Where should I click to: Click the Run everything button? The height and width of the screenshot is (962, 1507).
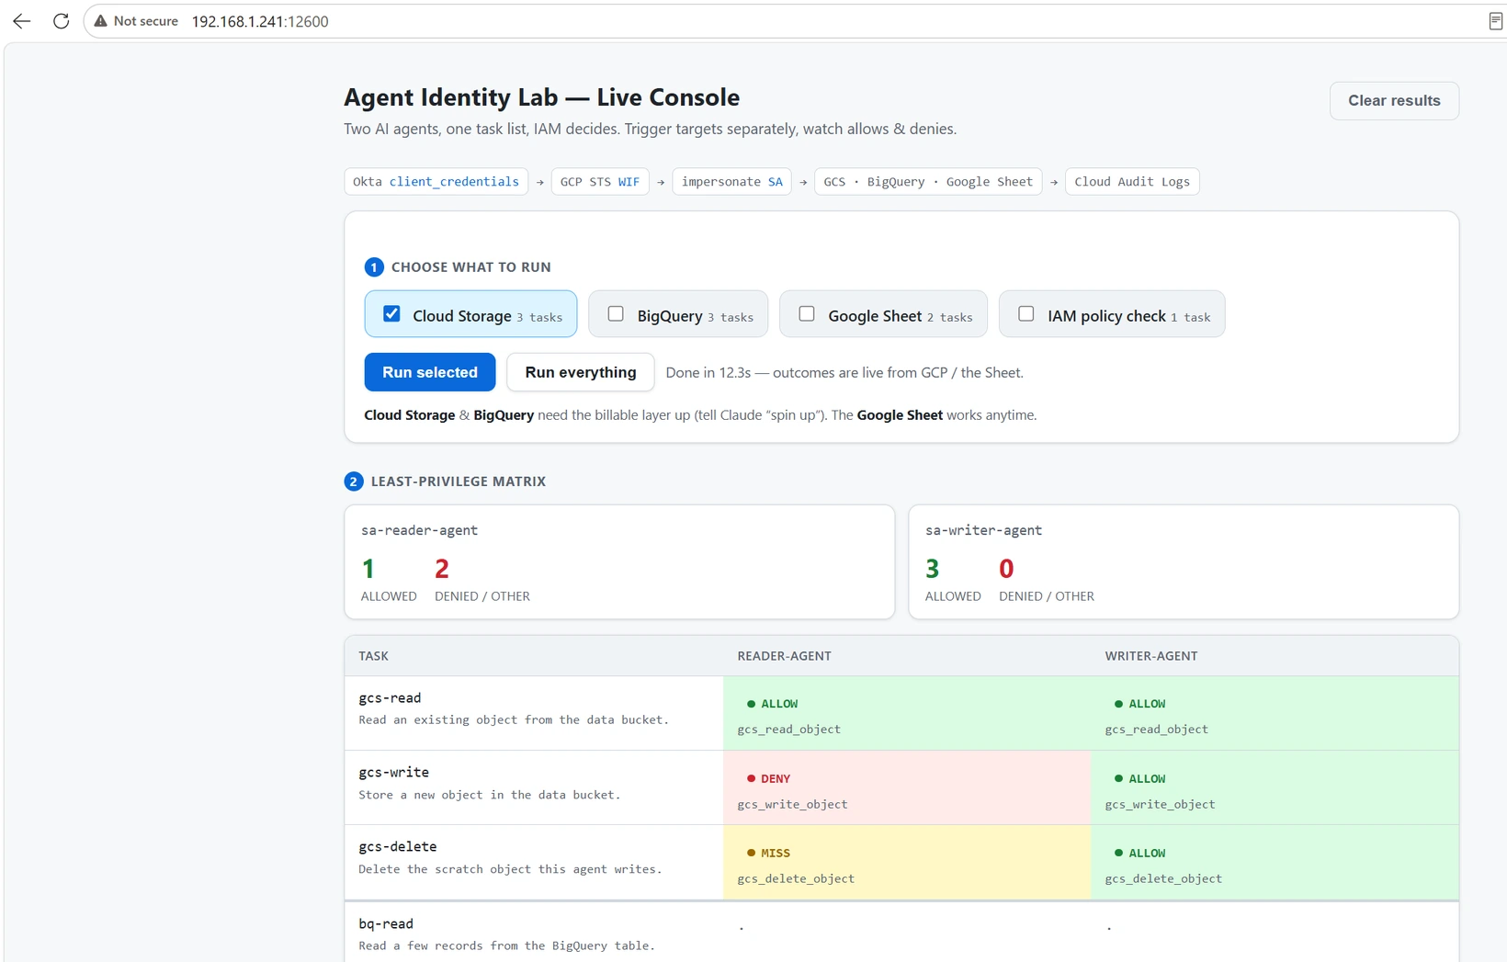[x=581, y=372]
